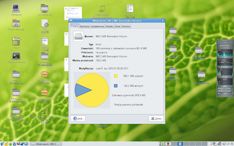234x146 pixels.
Task: Click the Właściwości 980.2 taskbar button
Action: pos(46,144)
